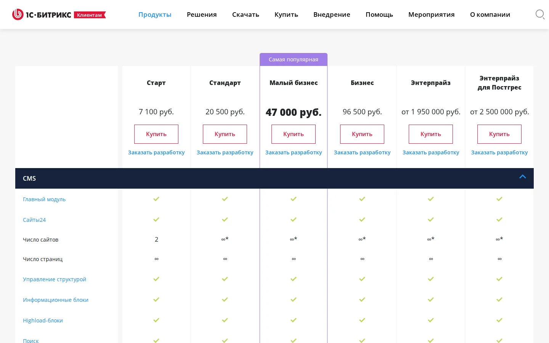Image resolution: width=549 pixels, height=343 pixels.
Task: Click Информационные блоки checkmark in Энтерпрайз для Постгрес column
Action: click(x=499, y=300)
